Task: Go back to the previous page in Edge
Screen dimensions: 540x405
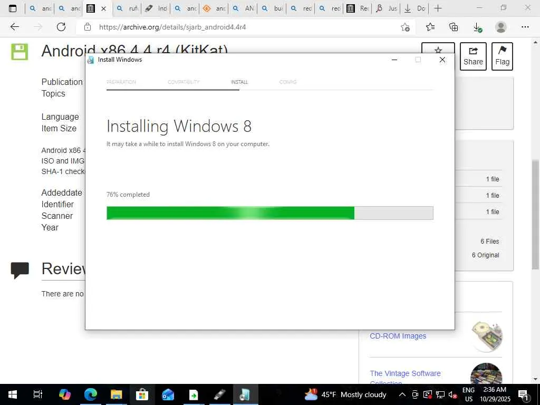Action: coord(14,27)
